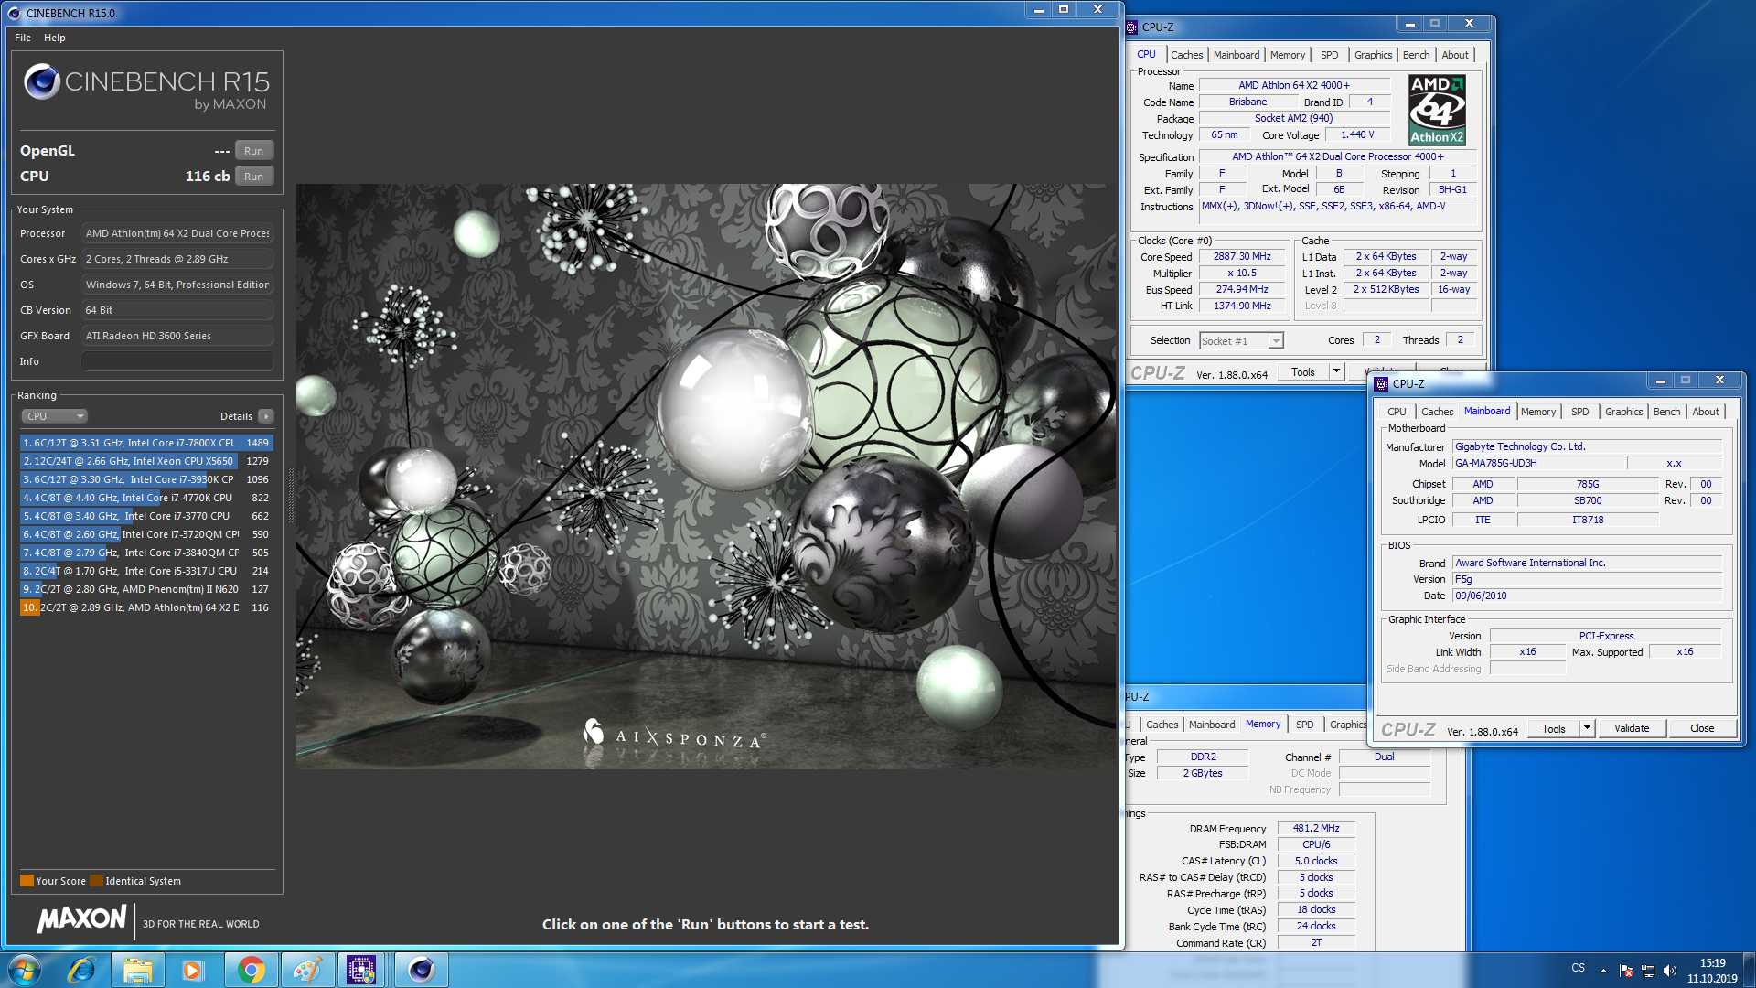Select ranking row Intel Core i7-3720QM

[146, 534]
